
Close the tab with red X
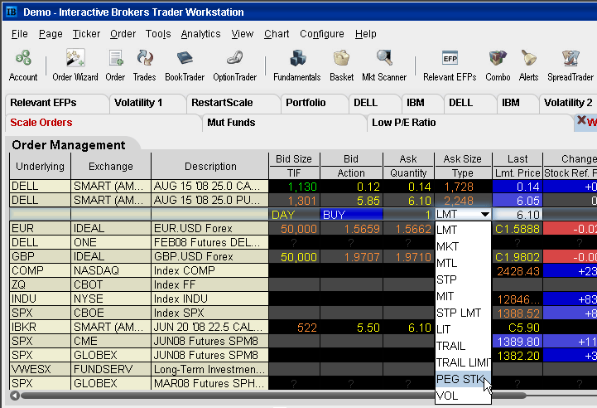point(581,120)
